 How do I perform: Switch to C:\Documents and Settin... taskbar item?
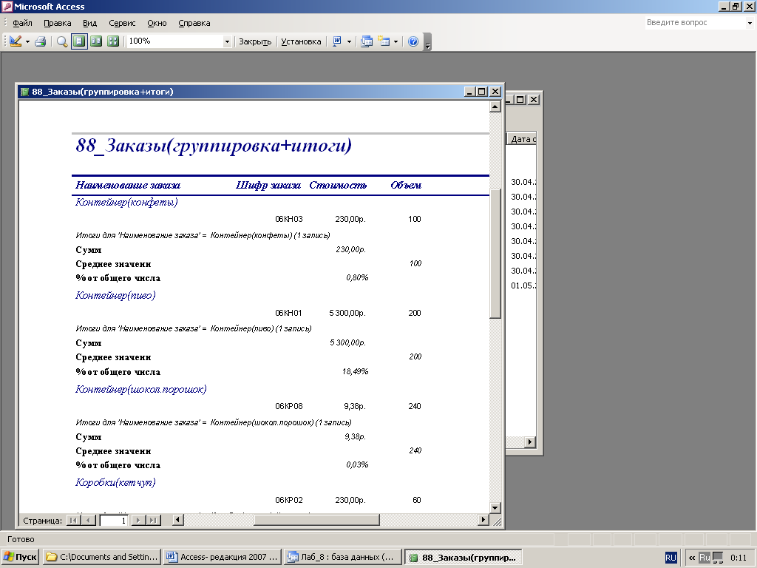pyautogui.click(x=102, y=557)
